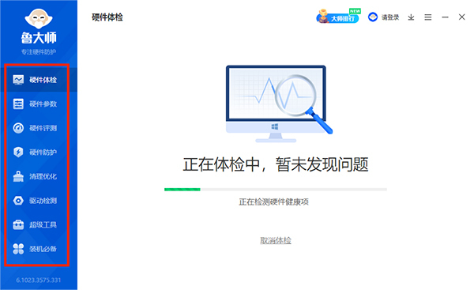Switch to 硬件体检 menu label
Screen dimensions: 474x290
43,80
